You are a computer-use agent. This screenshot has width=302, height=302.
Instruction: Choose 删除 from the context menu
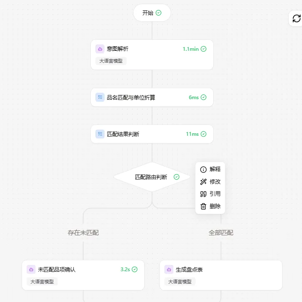210,206
